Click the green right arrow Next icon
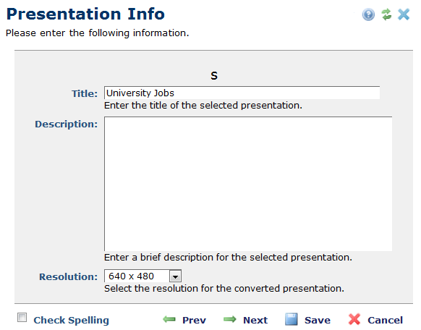 [x=229, y=319]
